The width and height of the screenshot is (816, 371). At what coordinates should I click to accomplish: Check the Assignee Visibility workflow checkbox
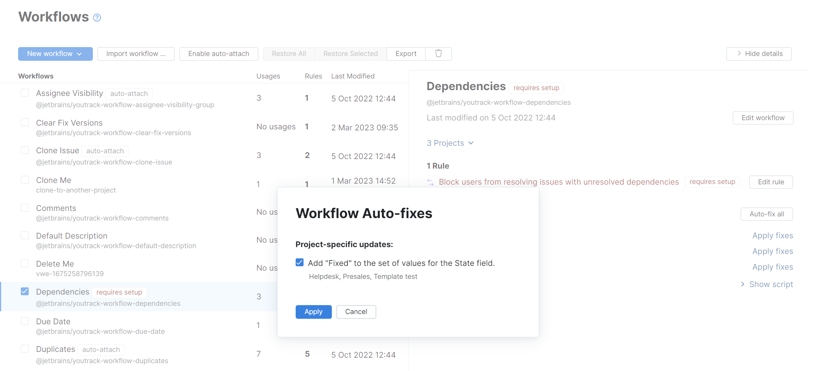tap(25, 92)
